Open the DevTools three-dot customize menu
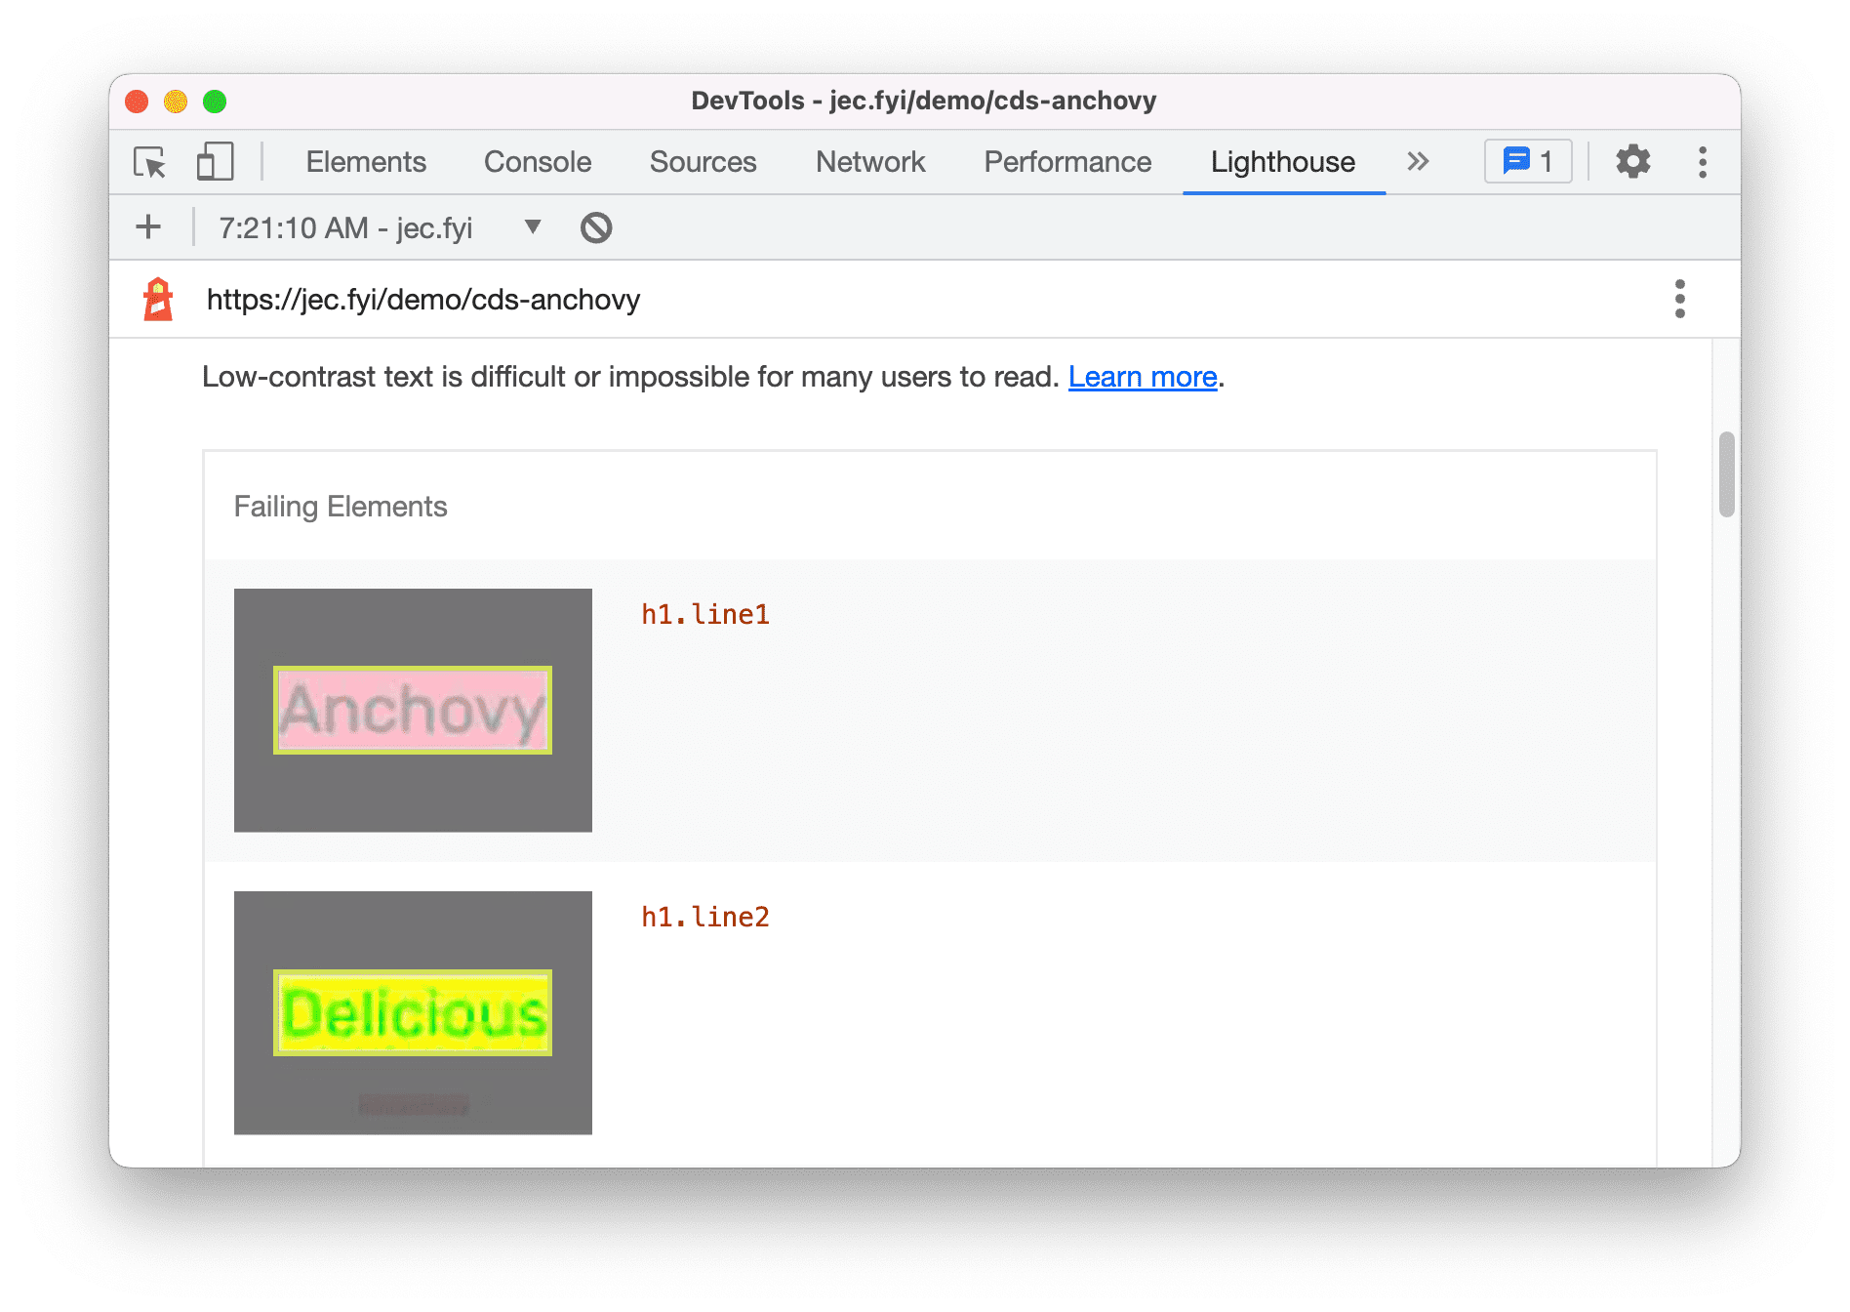 pos(1702,162)
